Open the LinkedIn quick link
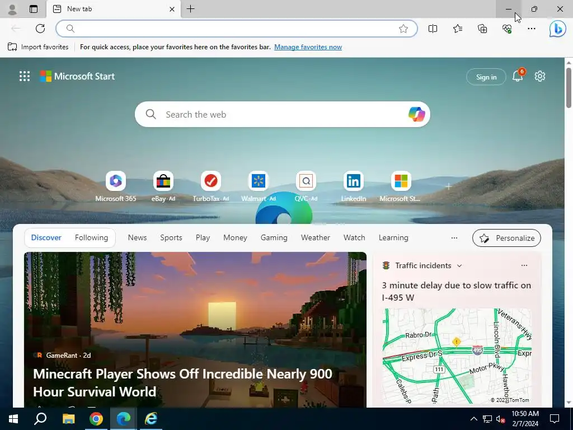The image size is (573, 430). (354, 186)
